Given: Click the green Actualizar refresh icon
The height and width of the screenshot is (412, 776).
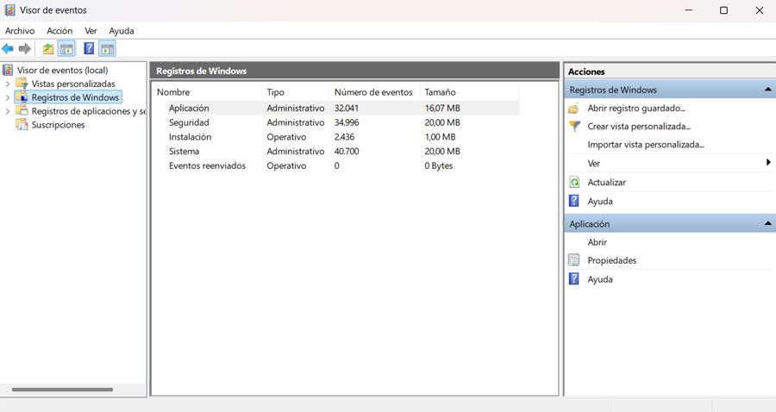Looking at the screenshot, I should (x=574, y=182).
